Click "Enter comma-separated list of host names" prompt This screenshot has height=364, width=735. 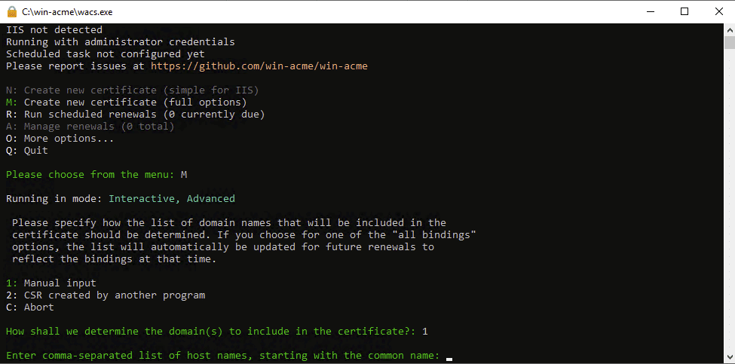pyautogui.click(x=223, y=356)
